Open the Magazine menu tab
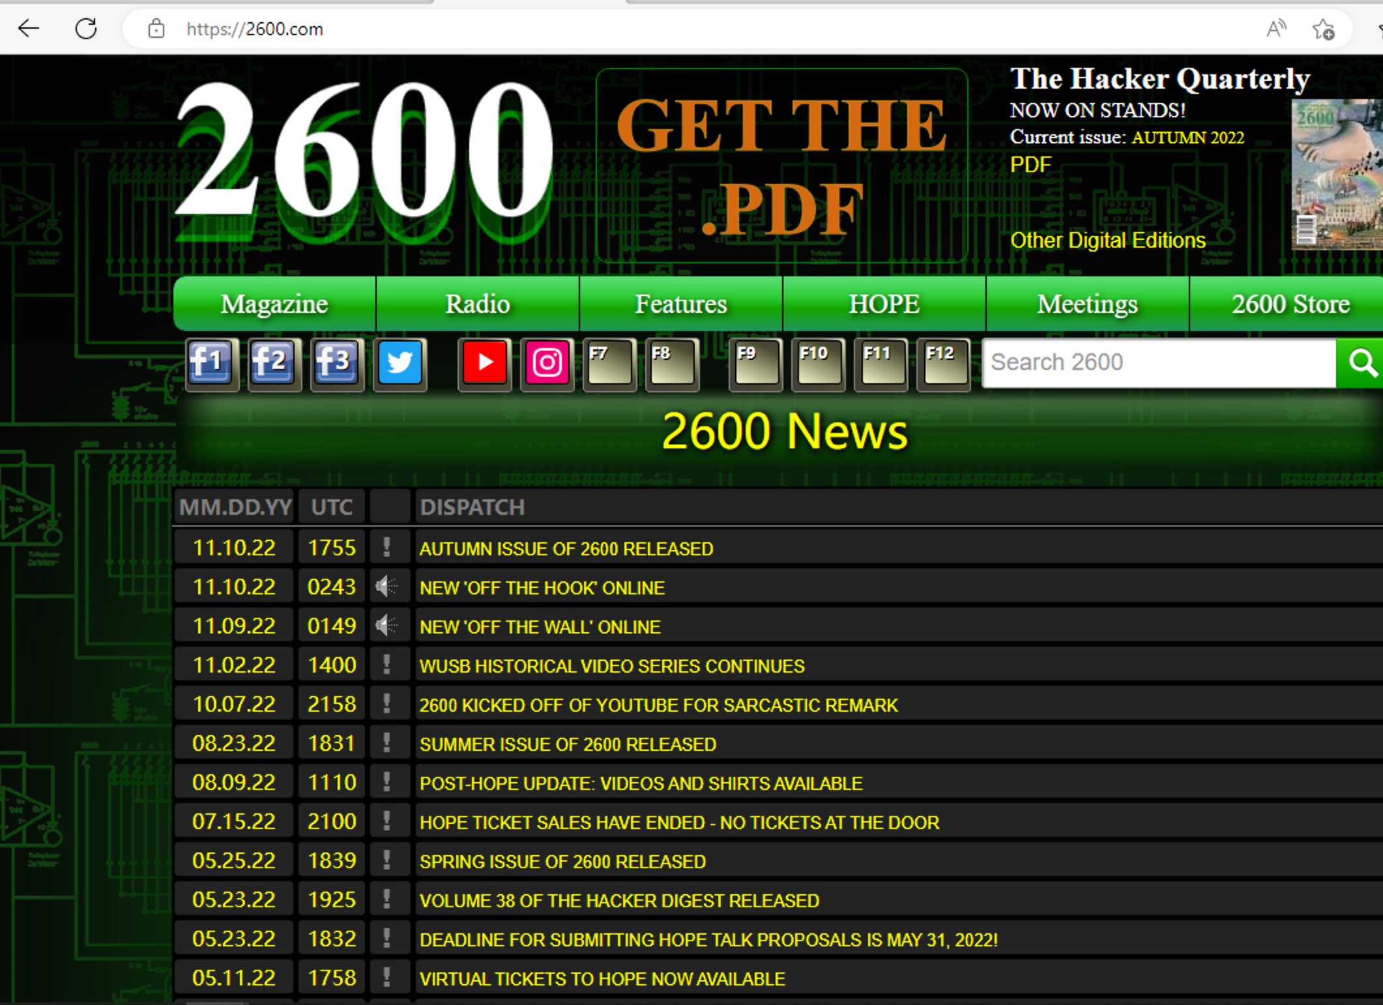Screen dimensions: 1383x1005 [x=274, y=304]
